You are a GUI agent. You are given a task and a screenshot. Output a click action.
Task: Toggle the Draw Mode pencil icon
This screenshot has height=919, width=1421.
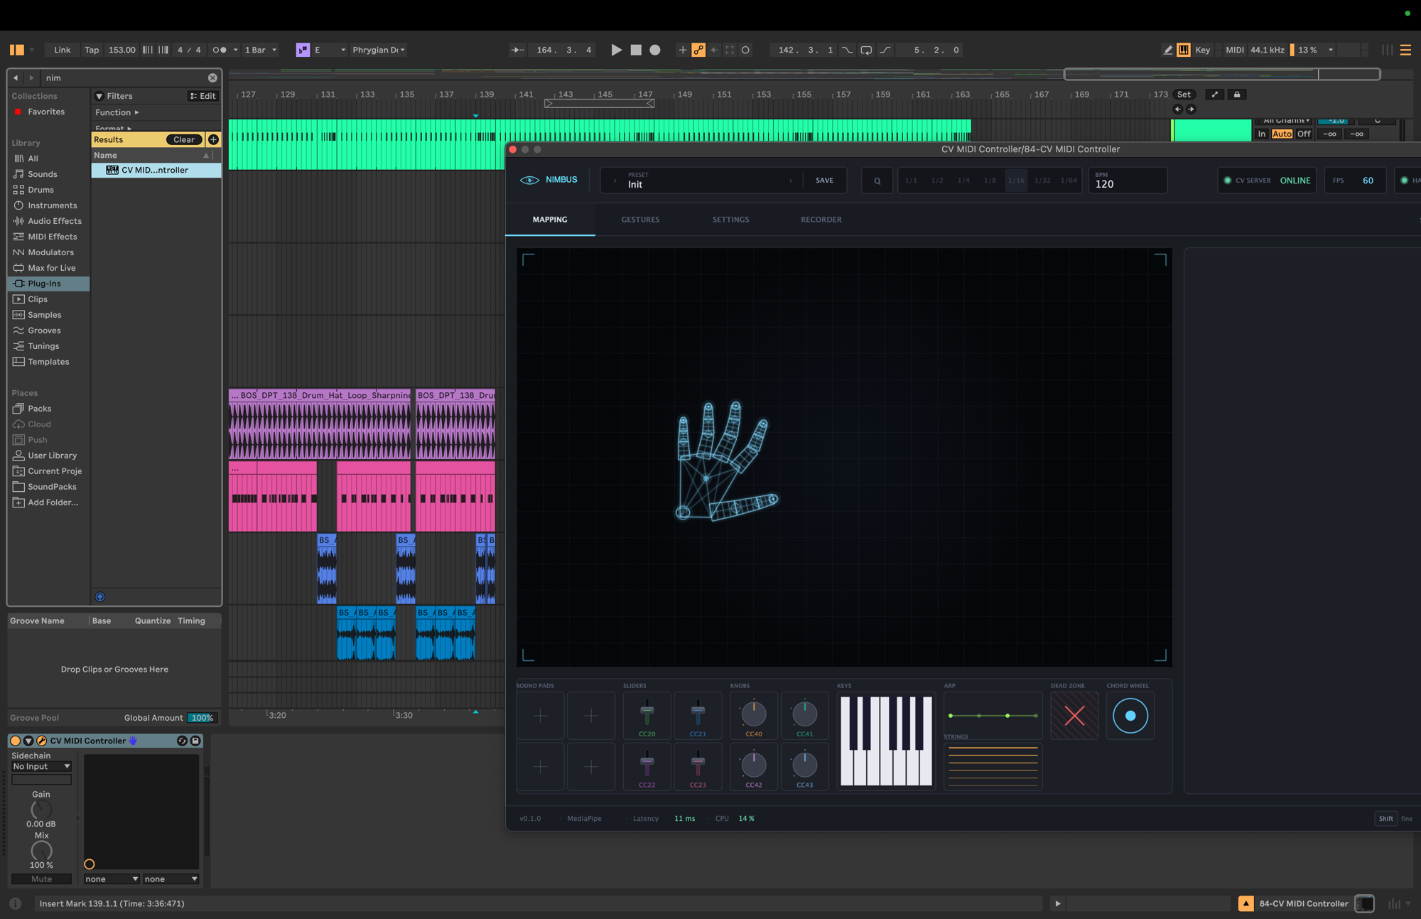coord(1168,50)
